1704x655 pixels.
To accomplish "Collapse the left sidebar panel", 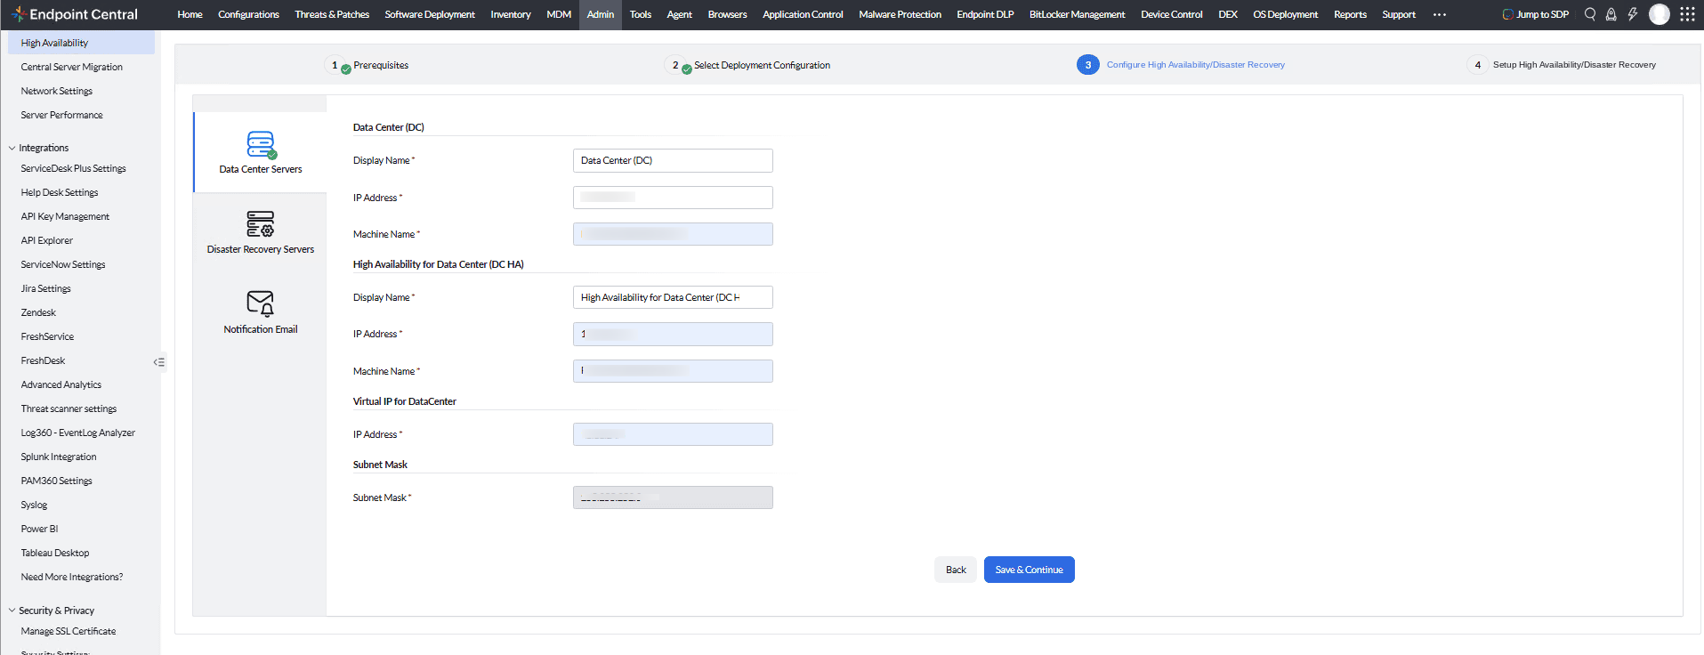I will (x=159, y=362).
